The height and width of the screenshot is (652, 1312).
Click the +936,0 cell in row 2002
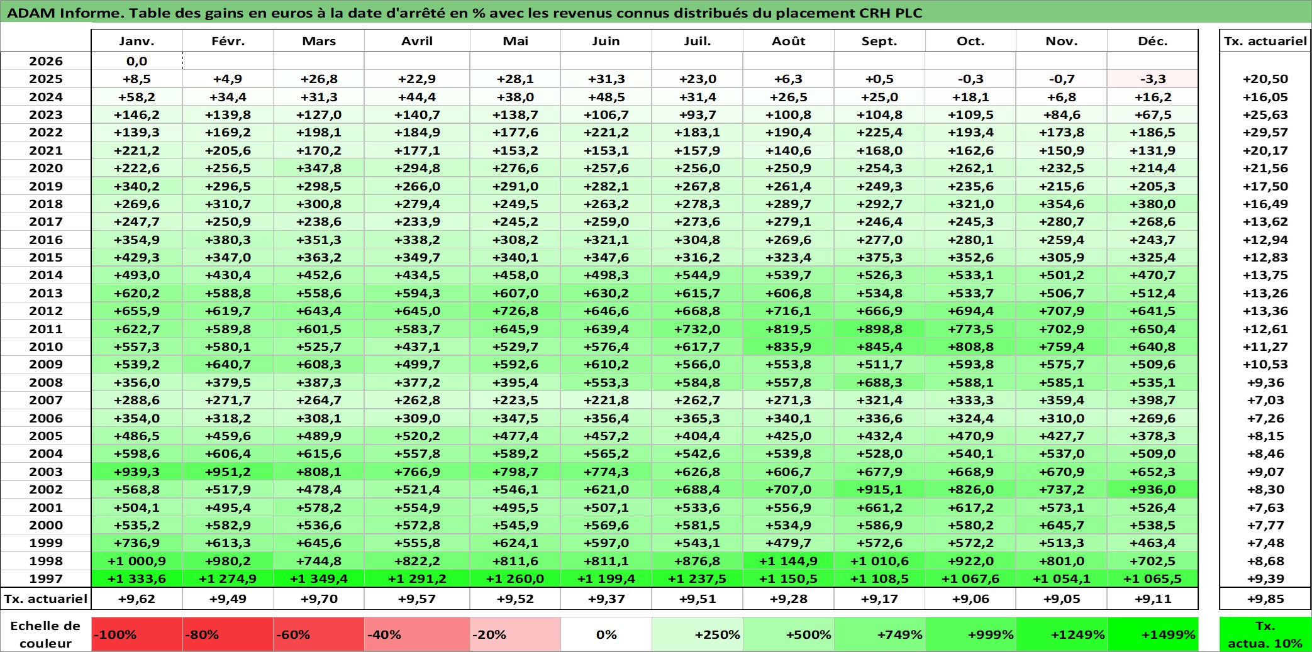point(1153,489)
